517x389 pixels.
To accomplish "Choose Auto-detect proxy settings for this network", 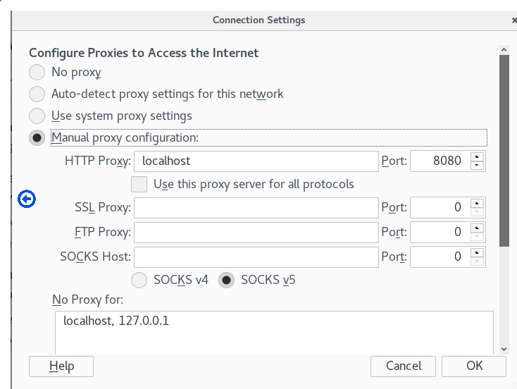I will (x=37, y=94).
